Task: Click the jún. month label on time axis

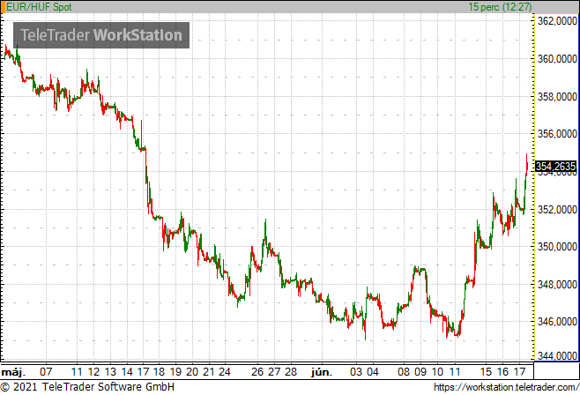Action: tap(322, 372)
